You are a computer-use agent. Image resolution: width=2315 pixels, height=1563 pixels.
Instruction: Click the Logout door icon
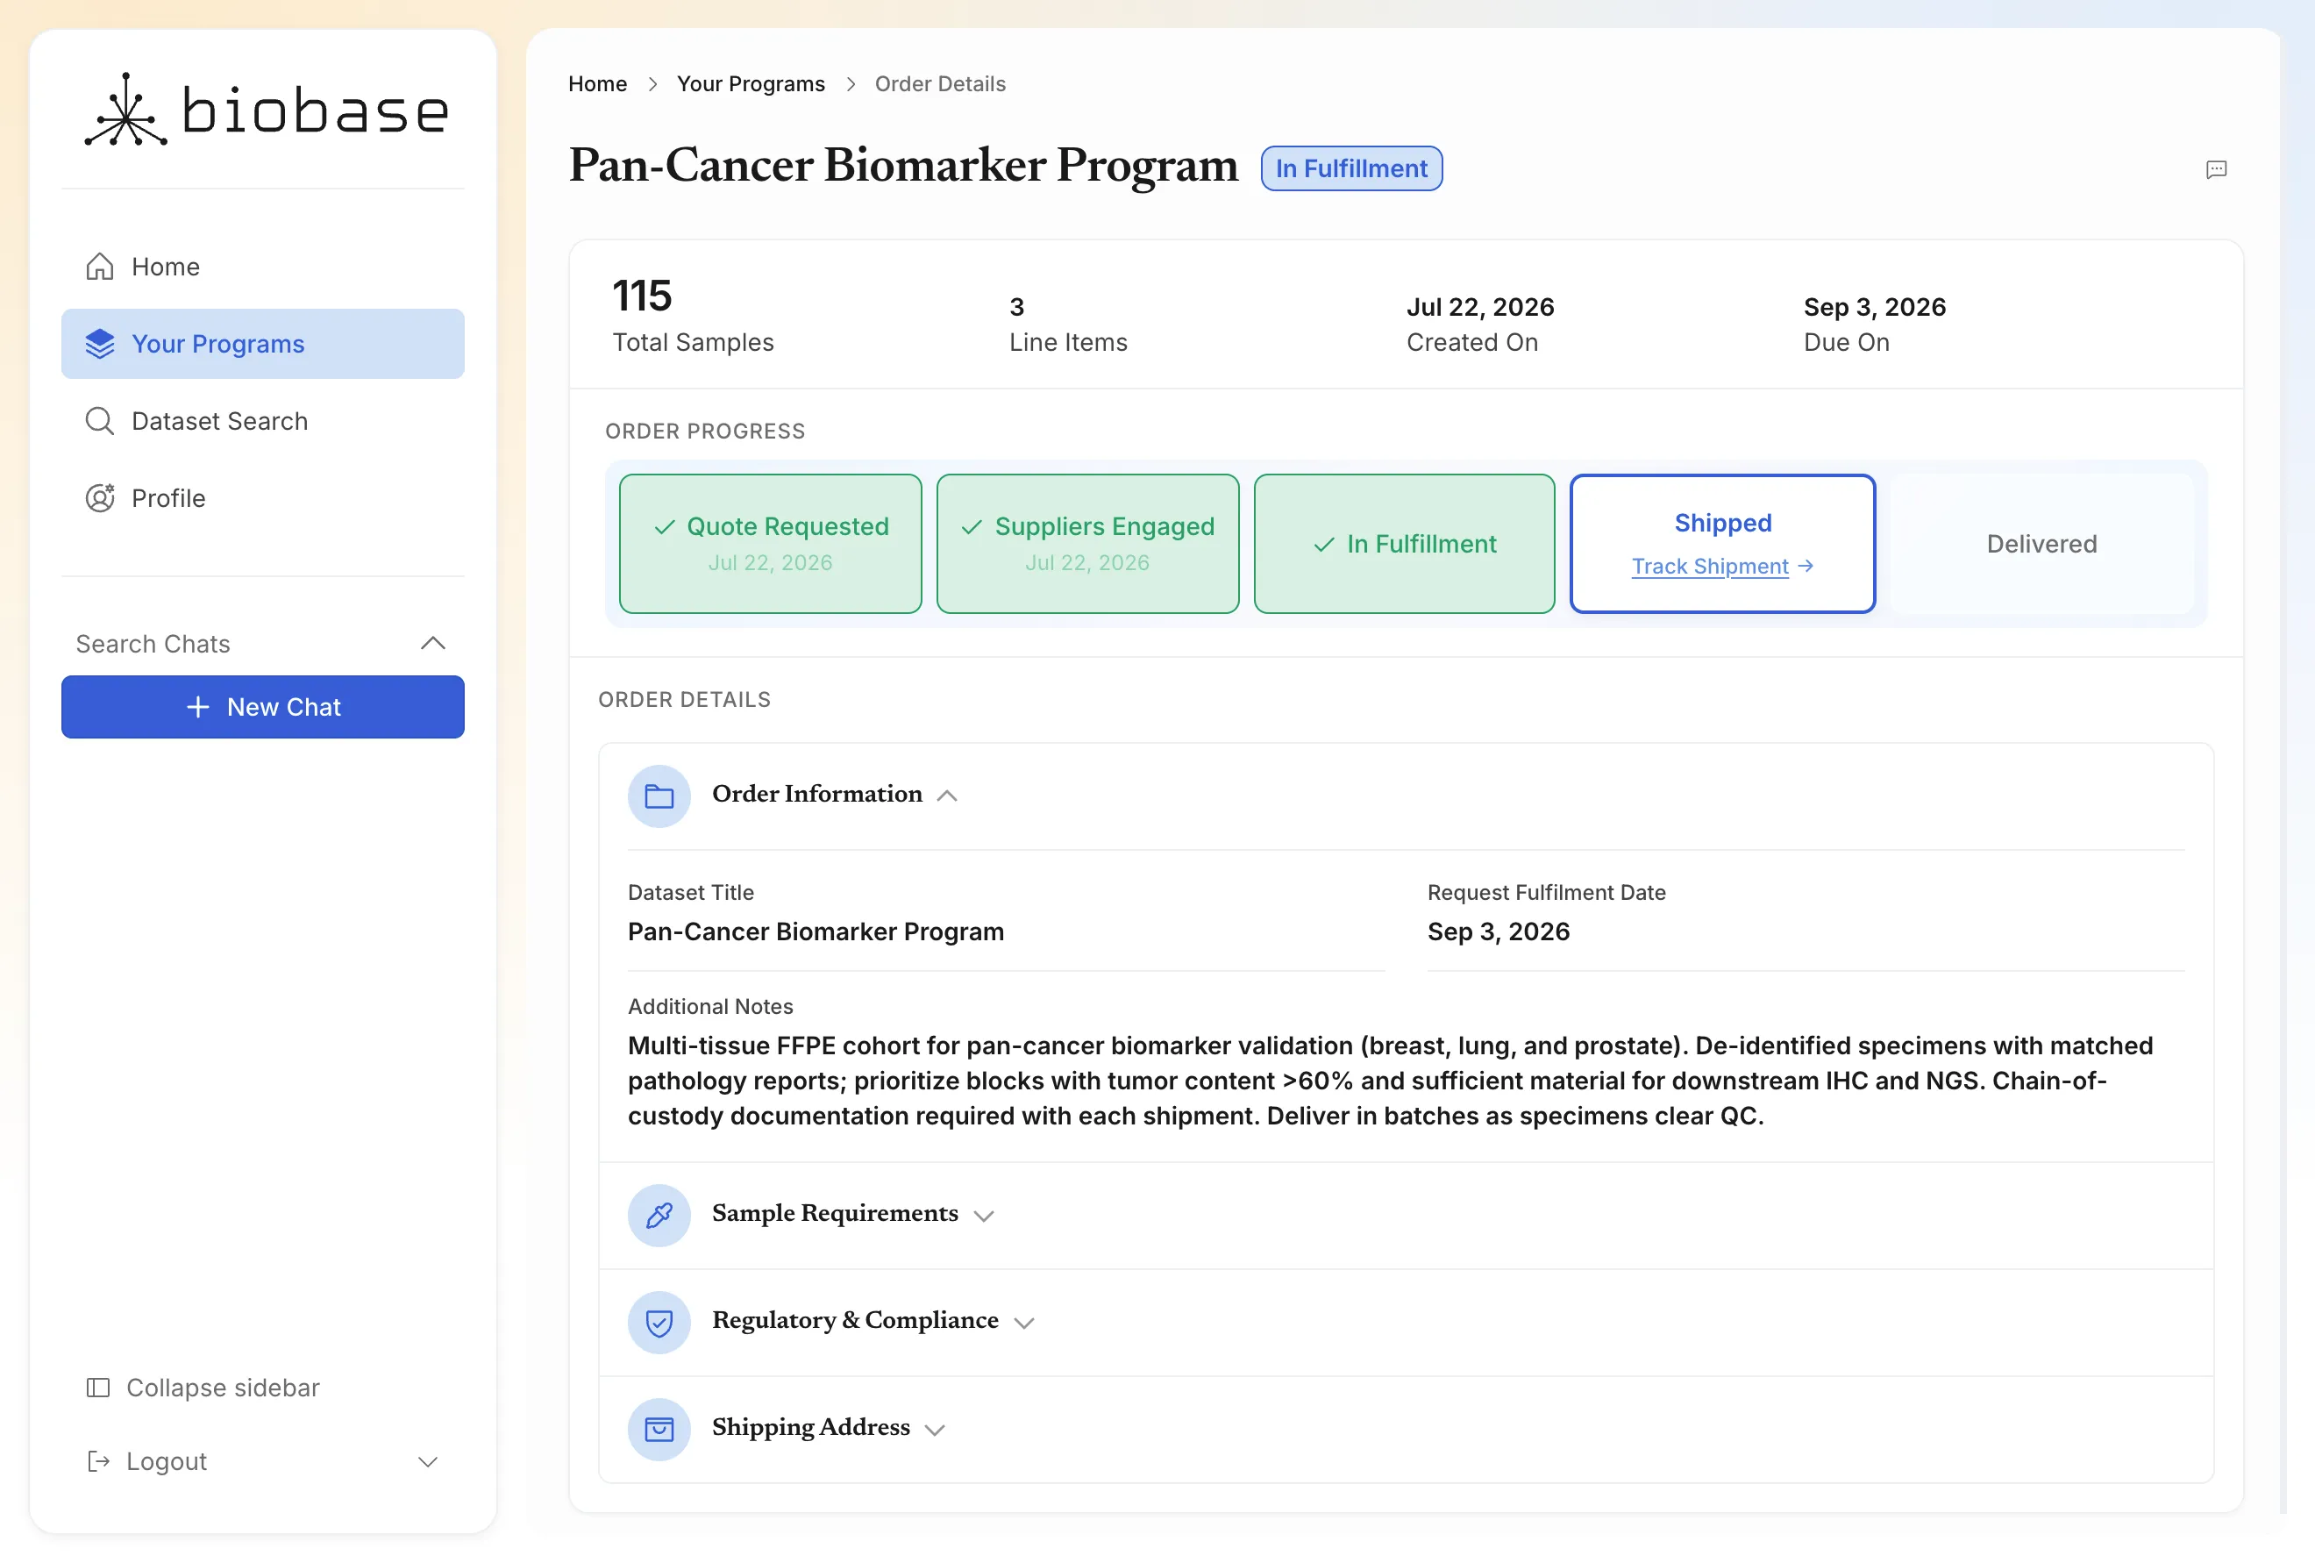click(97, 1461)
